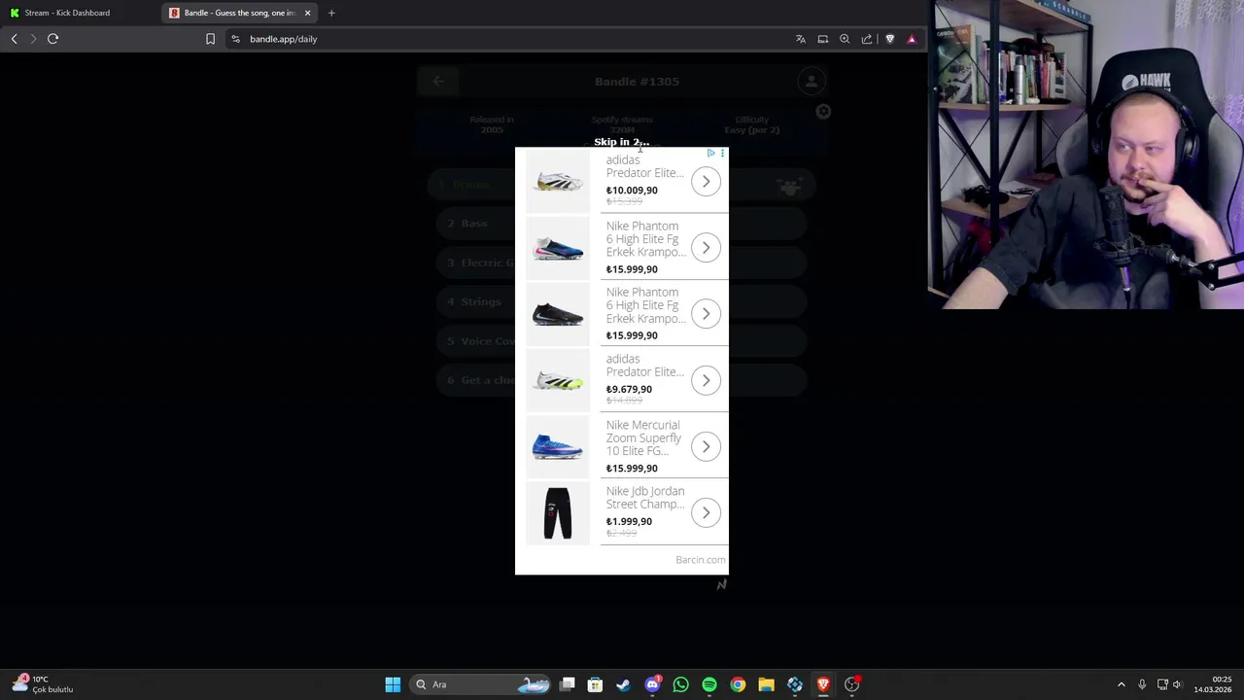Click the 'Nike Jdb Jordan Street Champ' title
The width and height of the screenshot is (1244, 700).
point(645,498)
